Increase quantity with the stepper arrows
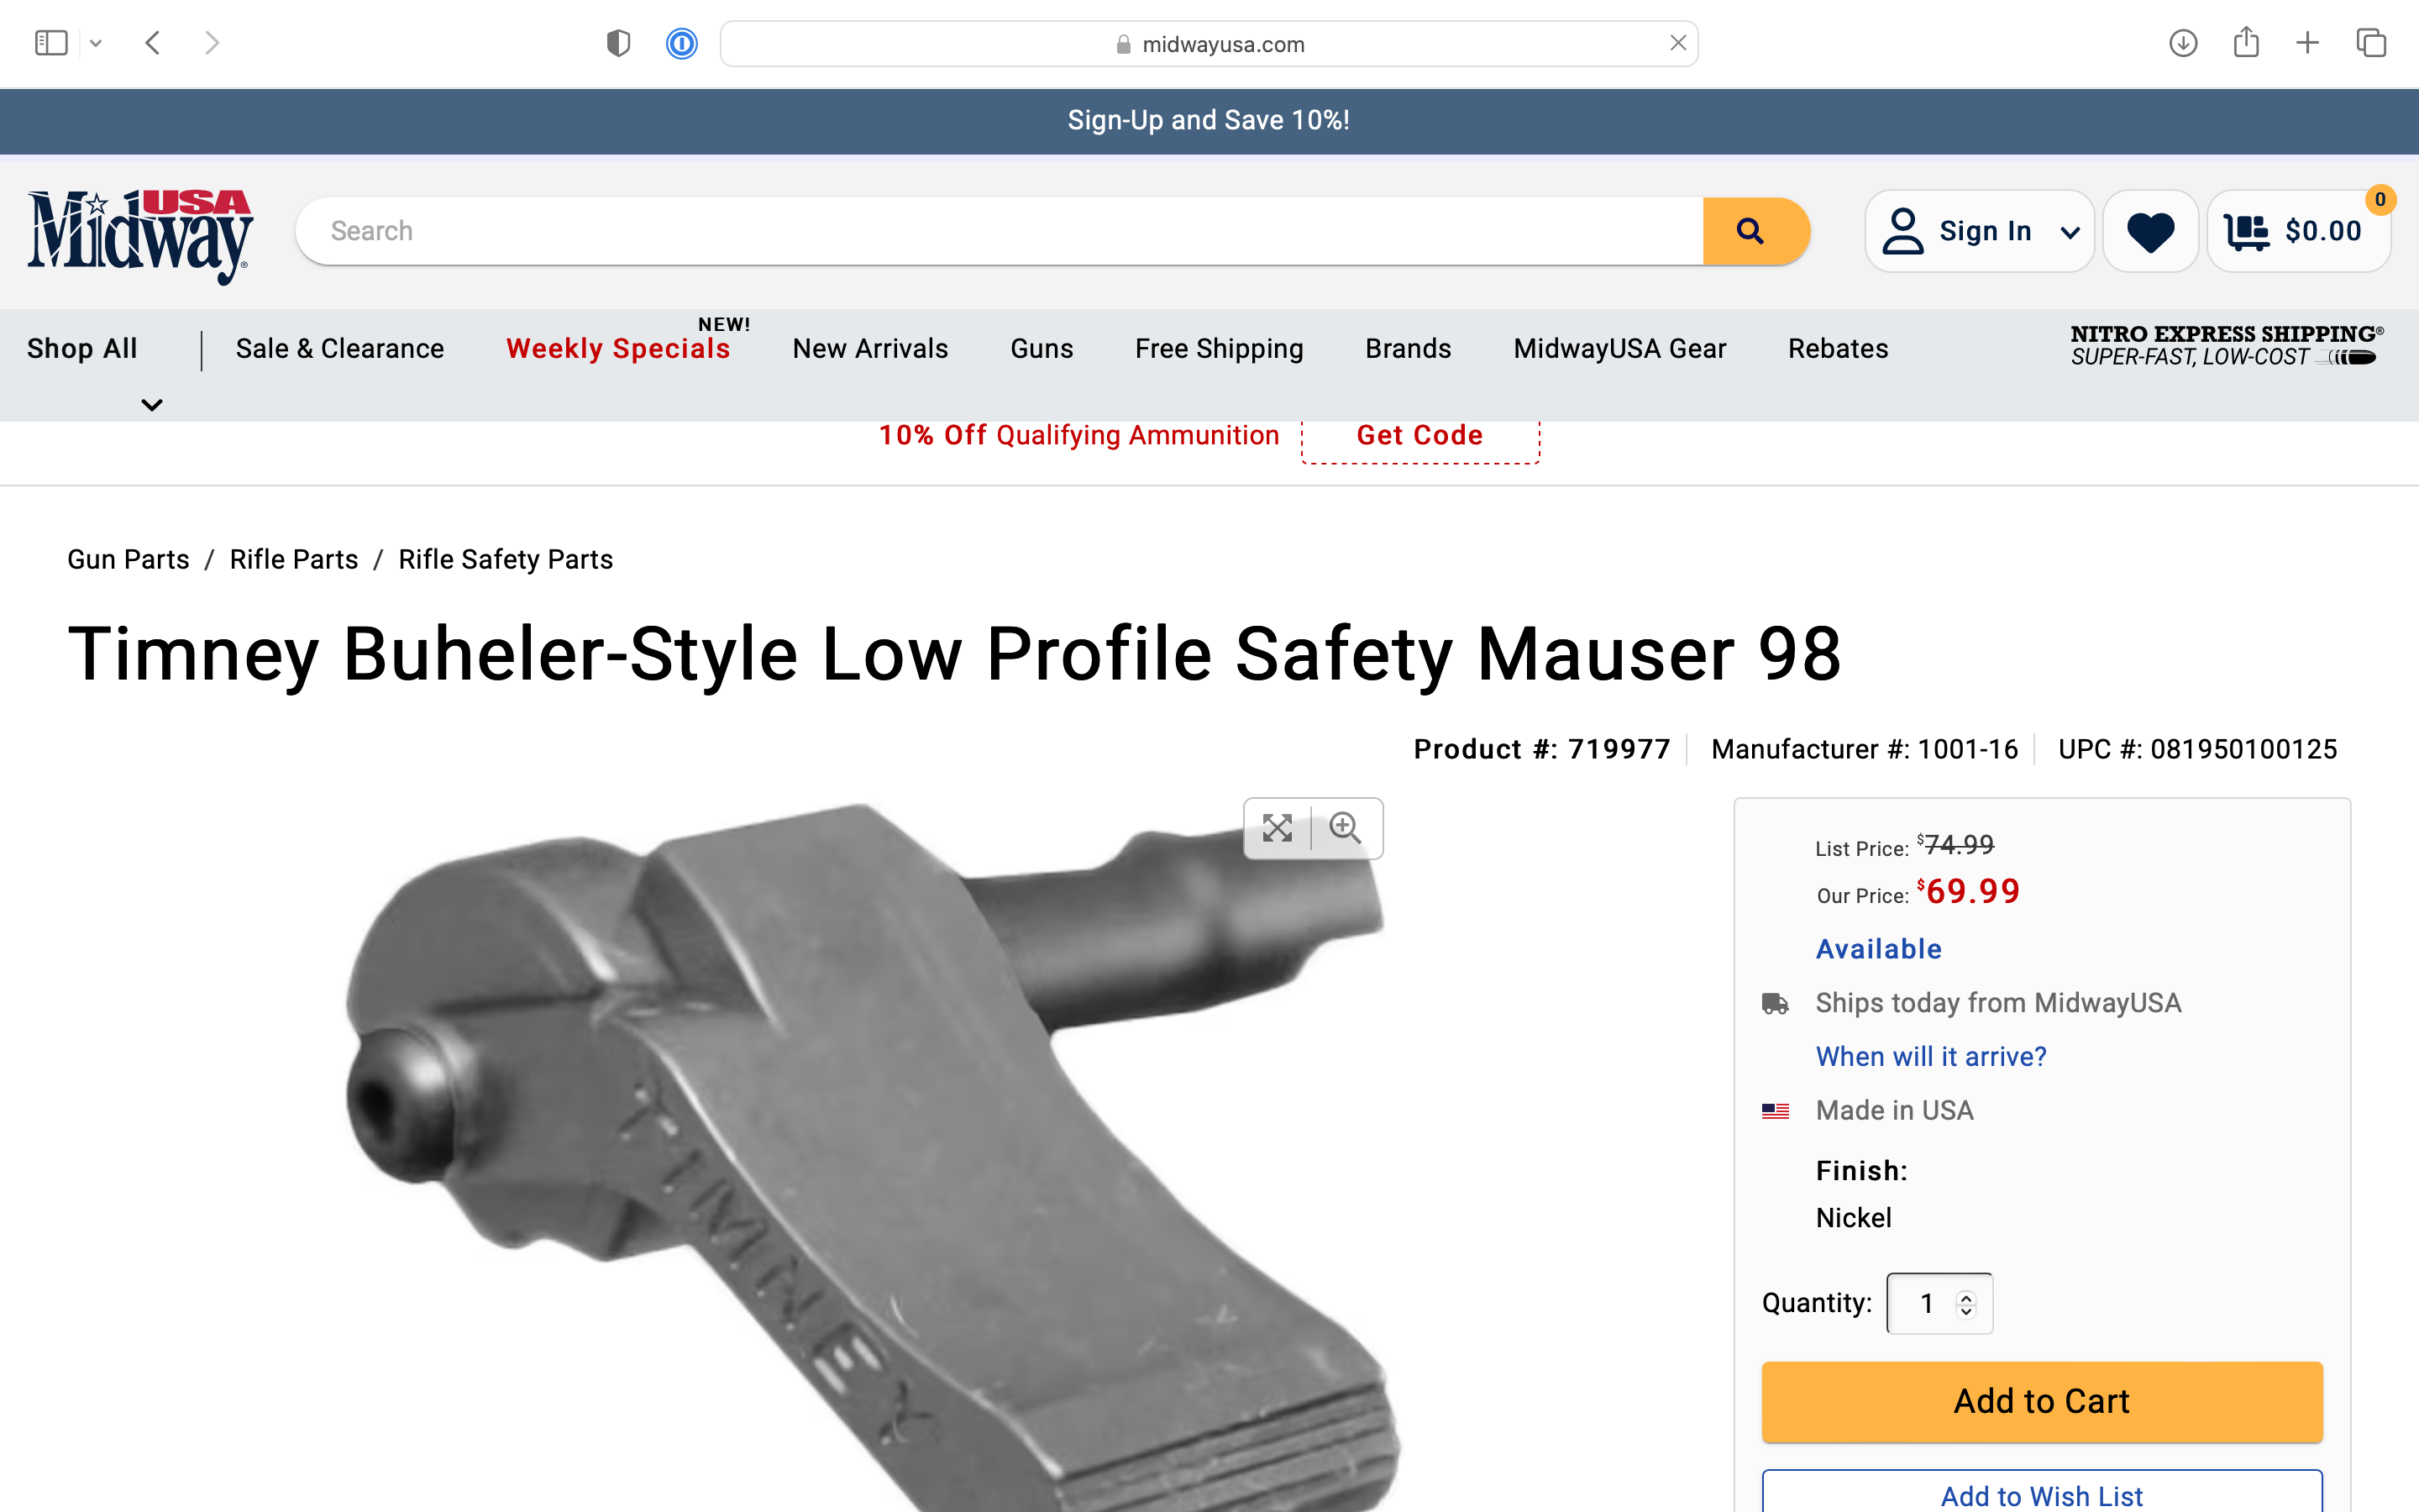 (x=1965, y=1296)
